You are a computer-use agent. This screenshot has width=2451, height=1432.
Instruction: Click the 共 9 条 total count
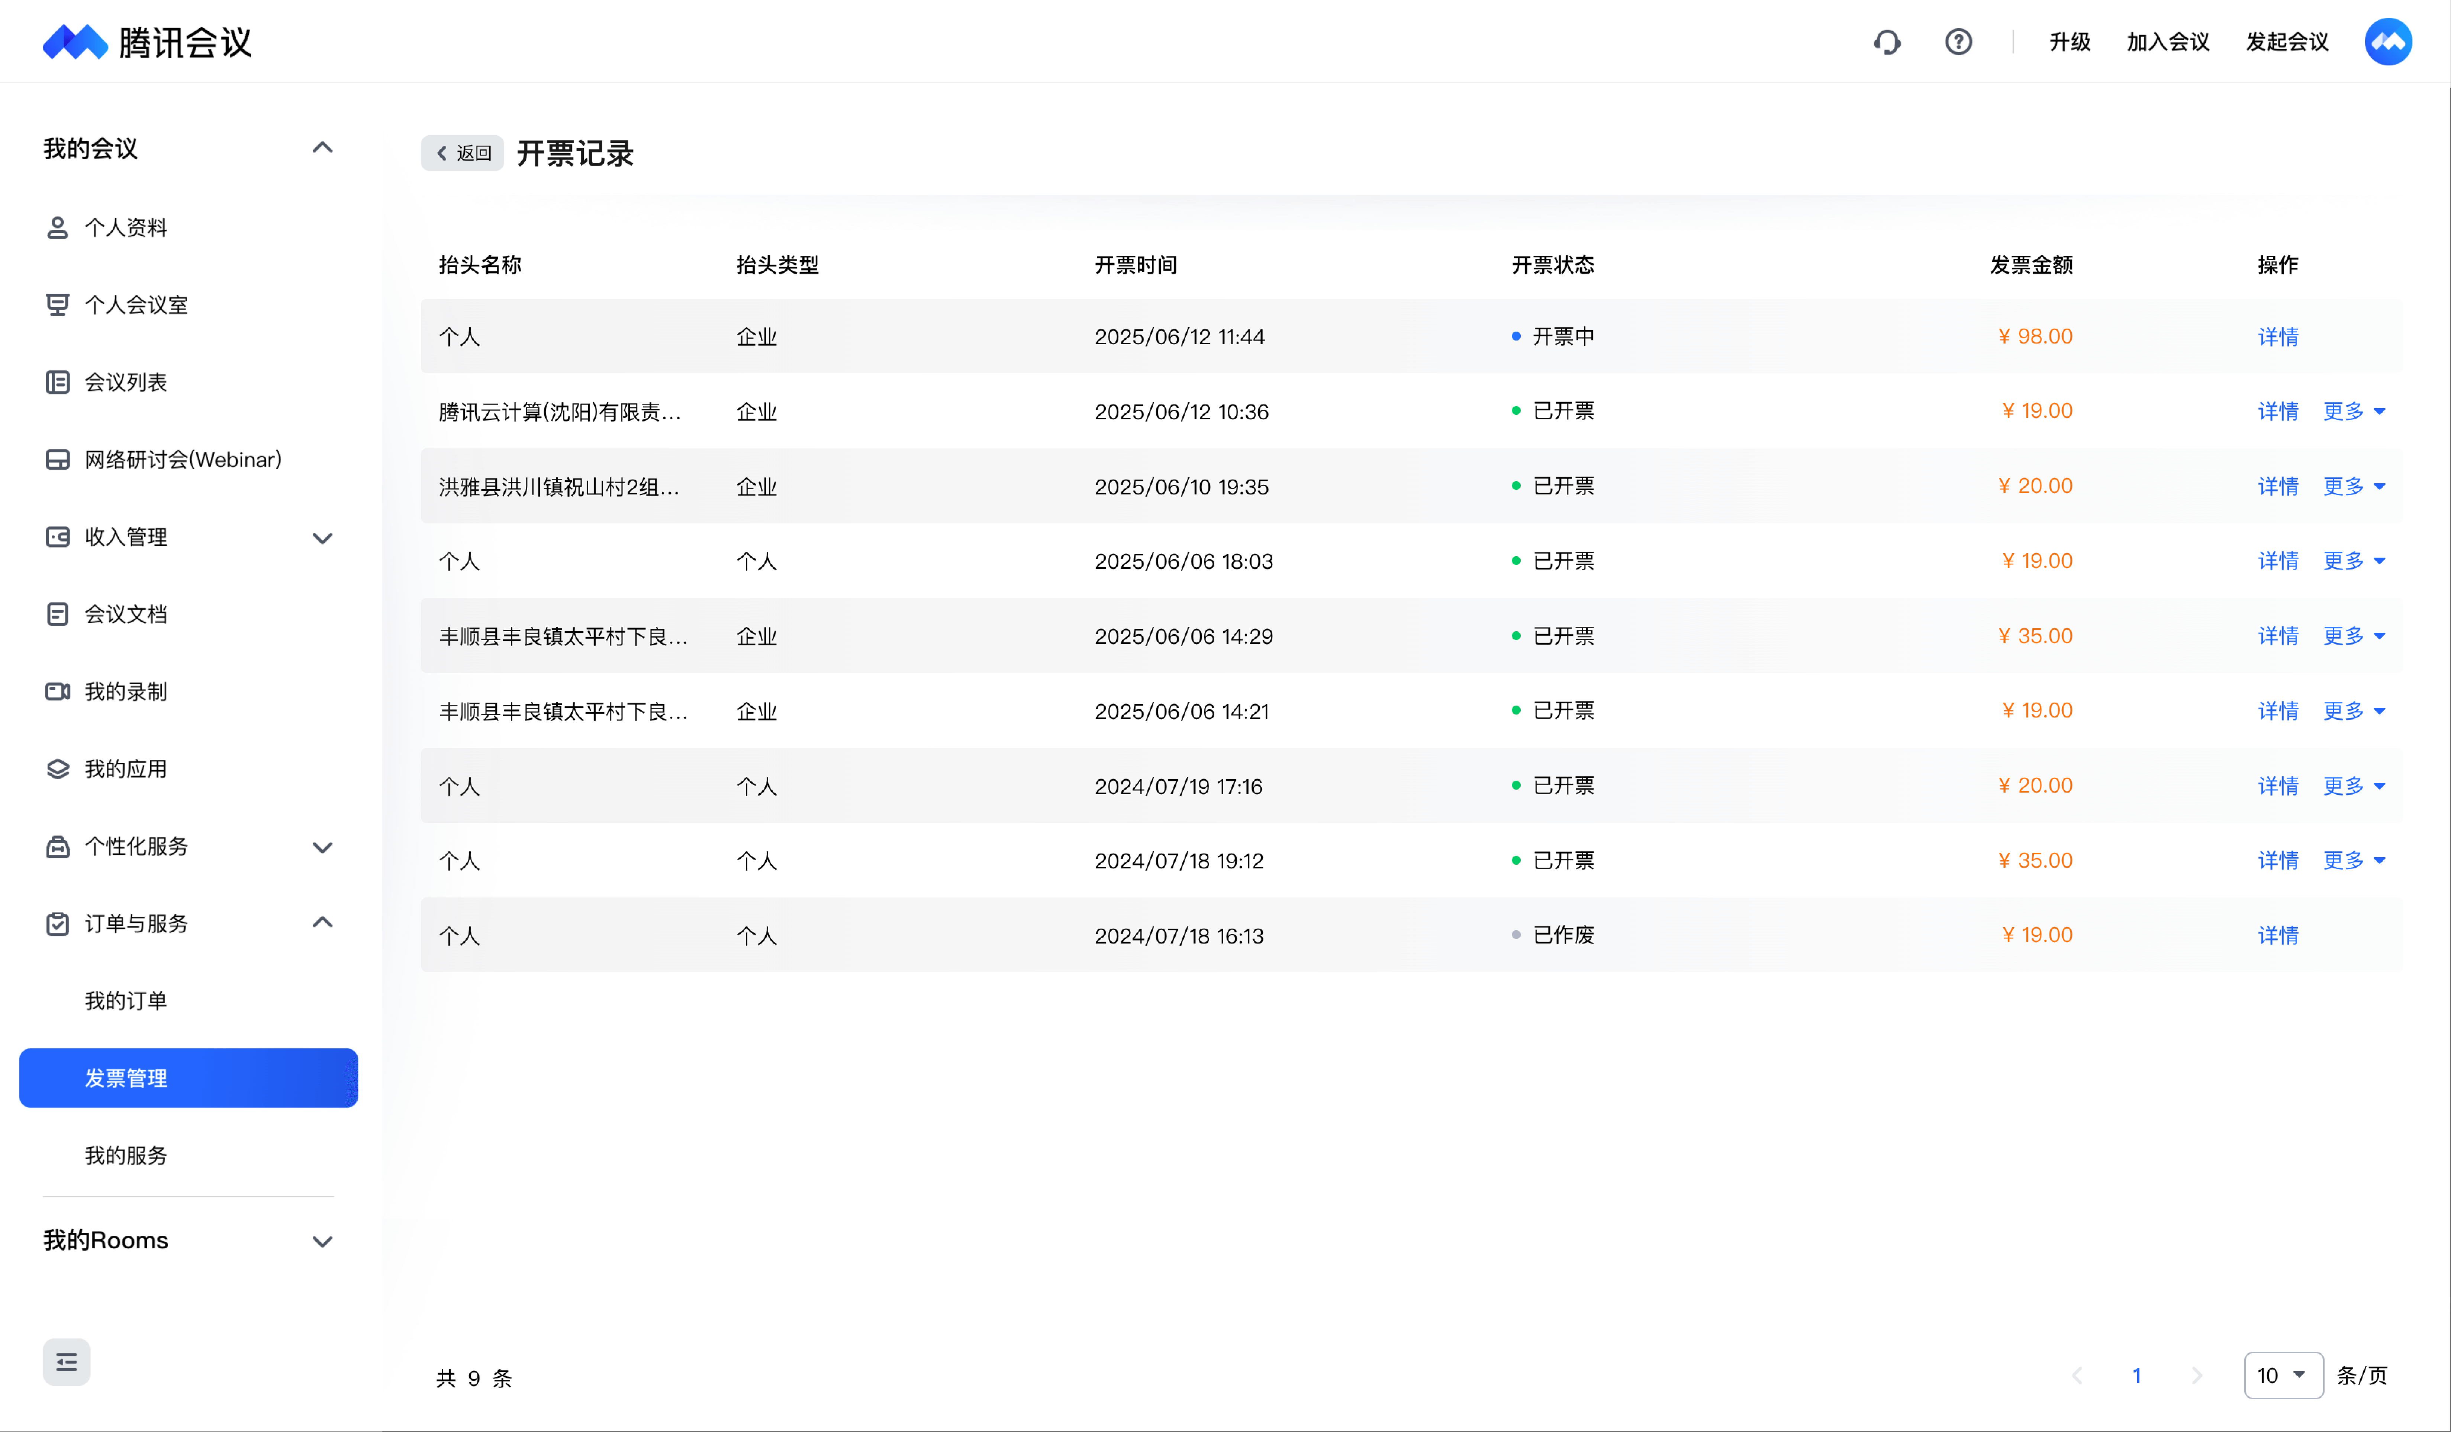(x=474, y=1378)
